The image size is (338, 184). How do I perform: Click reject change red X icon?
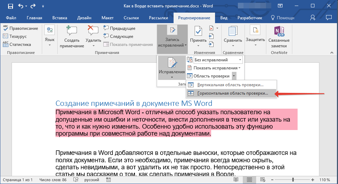point(212,28)
